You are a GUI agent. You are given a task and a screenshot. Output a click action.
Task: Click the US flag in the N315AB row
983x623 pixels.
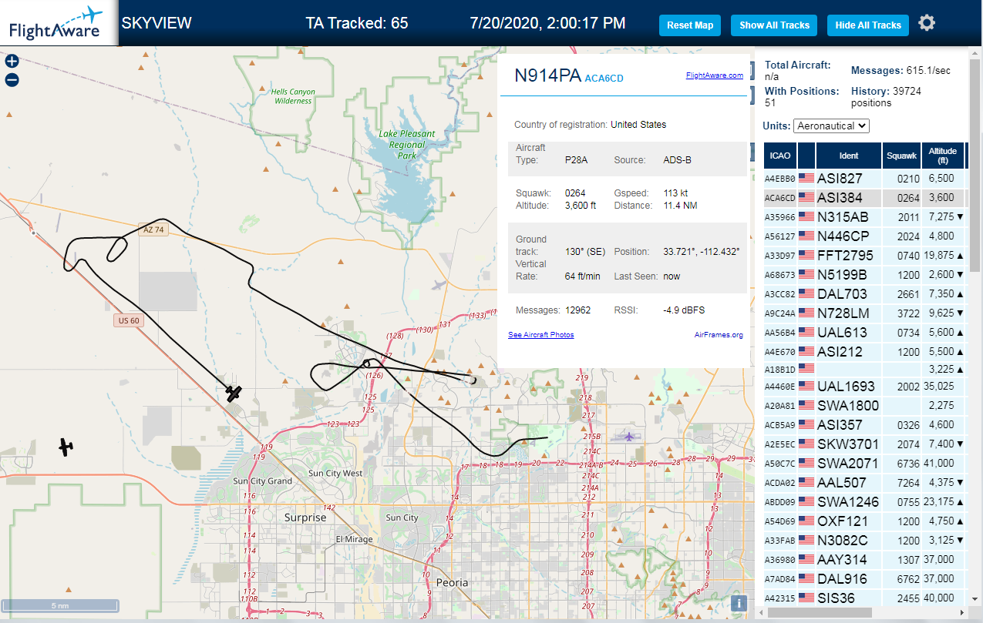(806, 216)
